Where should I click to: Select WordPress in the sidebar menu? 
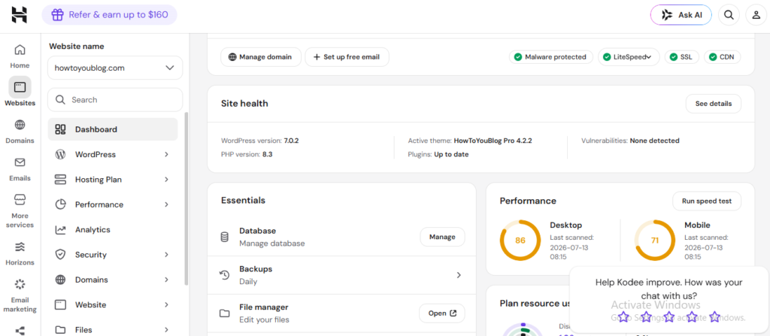pos(113,154)
